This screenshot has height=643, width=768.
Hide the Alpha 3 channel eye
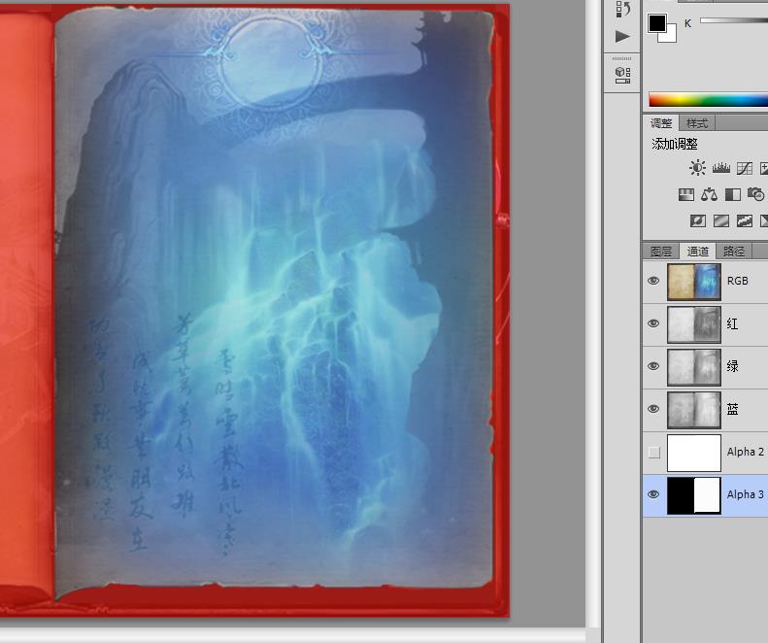653,494
